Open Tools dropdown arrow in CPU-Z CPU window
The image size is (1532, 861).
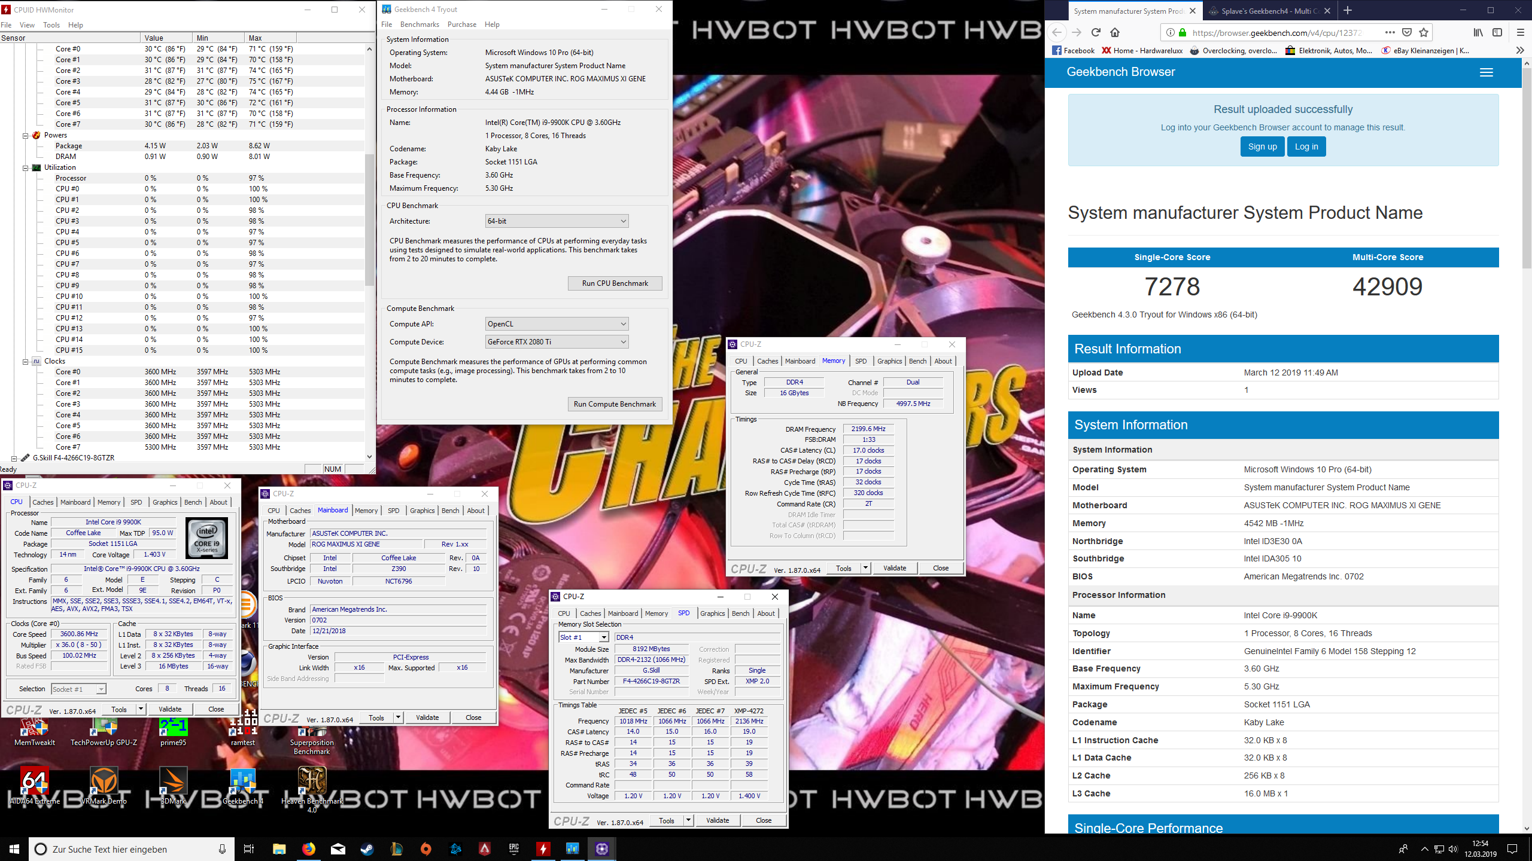point(141,709)
